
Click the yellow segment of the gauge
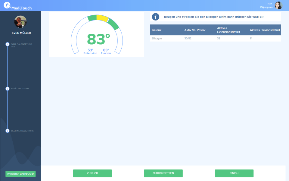102,18
